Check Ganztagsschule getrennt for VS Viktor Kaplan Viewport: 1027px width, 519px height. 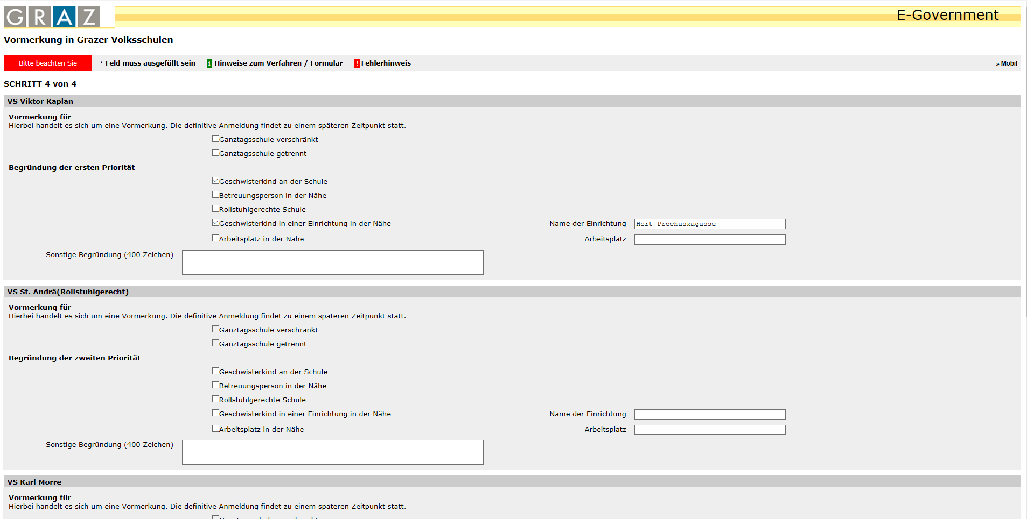[x=215, y=153]
